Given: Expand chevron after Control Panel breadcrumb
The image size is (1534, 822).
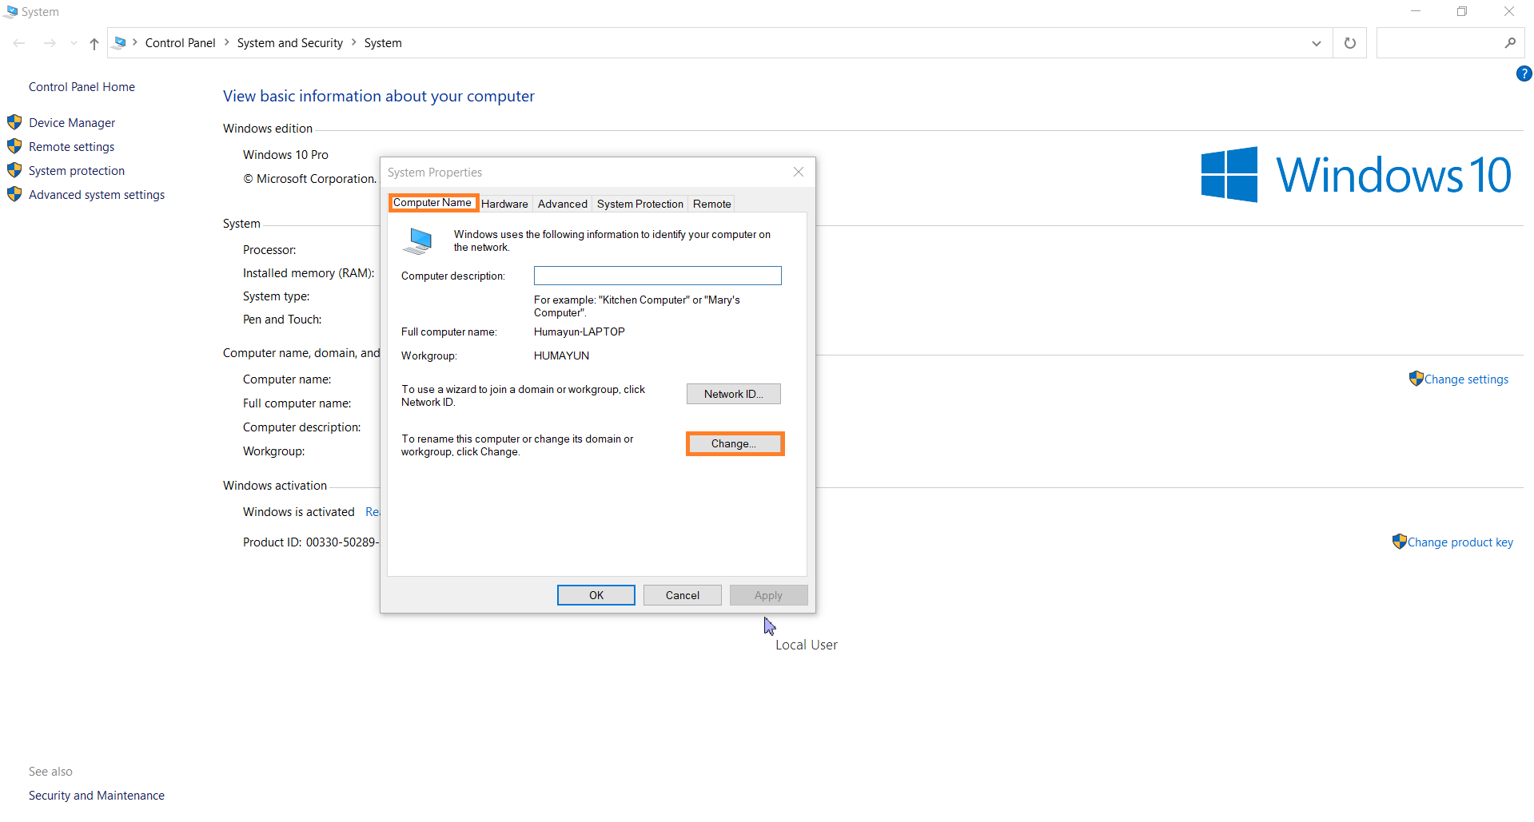Looking at the screenshot, I should (x=227, y=43).
